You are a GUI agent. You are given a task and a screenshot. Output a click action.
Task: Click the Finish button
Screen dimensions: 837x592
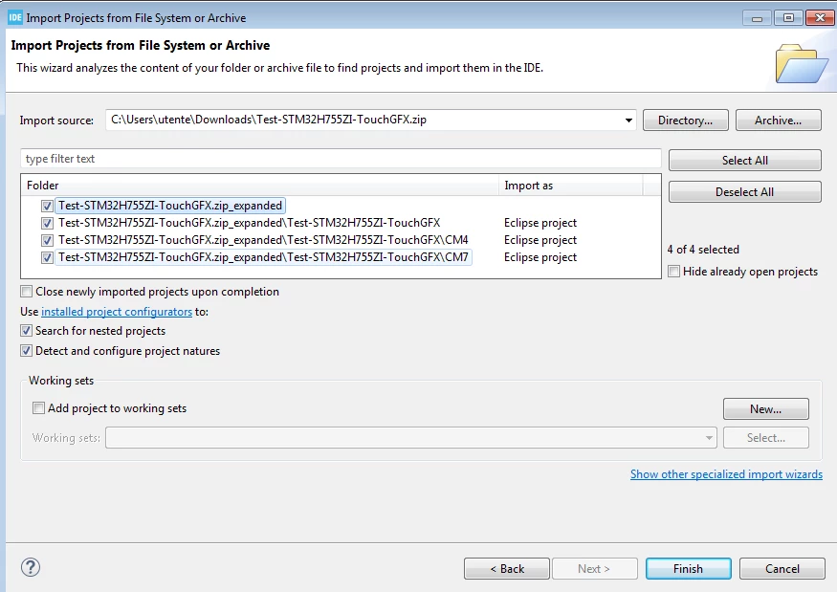coord(688,568)
